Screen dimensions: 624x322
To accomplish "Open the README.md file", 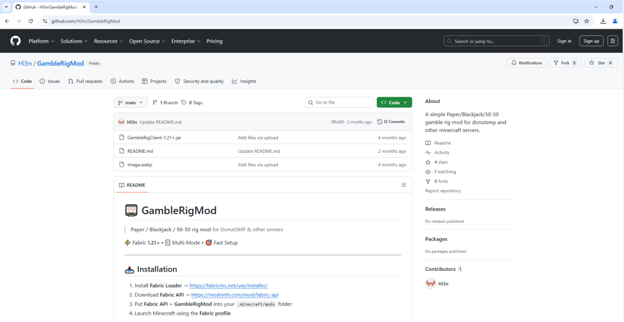I will [140, 151].
